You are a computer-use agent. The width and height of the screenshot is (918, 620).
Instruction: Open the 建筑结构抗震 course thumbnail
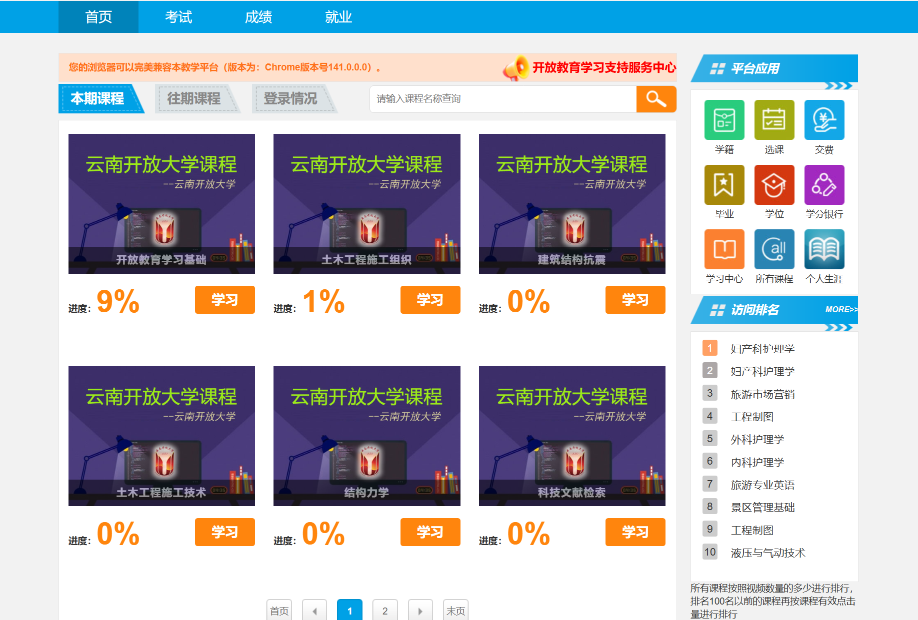click(571, 203)
